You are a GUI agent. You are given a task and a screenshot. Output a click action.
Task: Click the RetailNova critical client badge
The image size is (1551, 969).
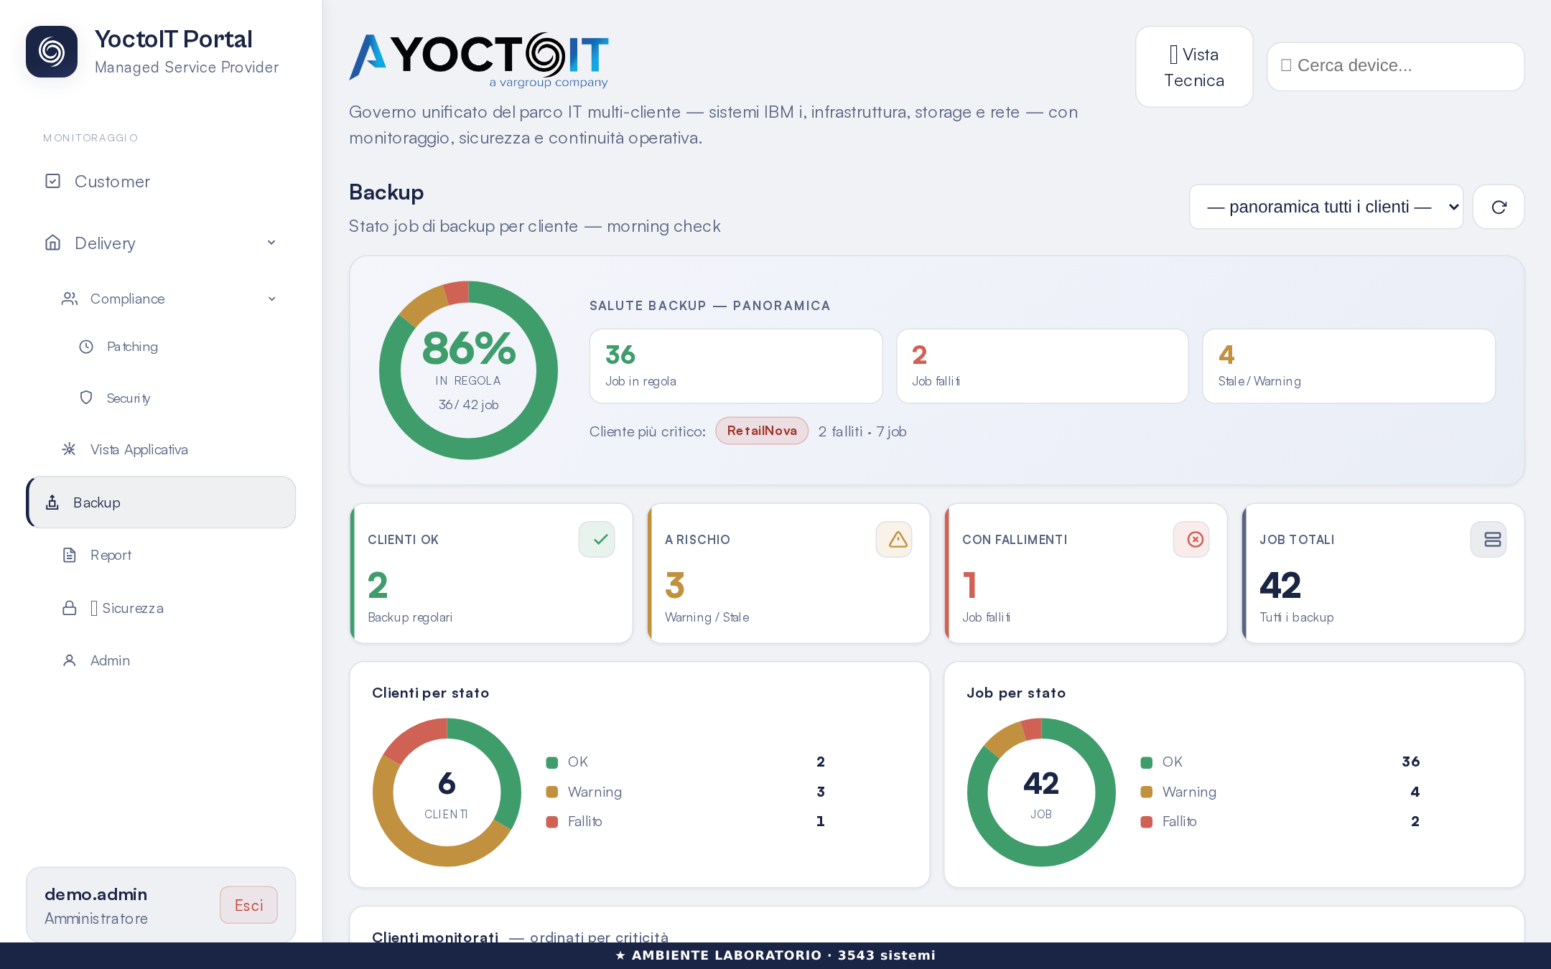pos(762,431)
